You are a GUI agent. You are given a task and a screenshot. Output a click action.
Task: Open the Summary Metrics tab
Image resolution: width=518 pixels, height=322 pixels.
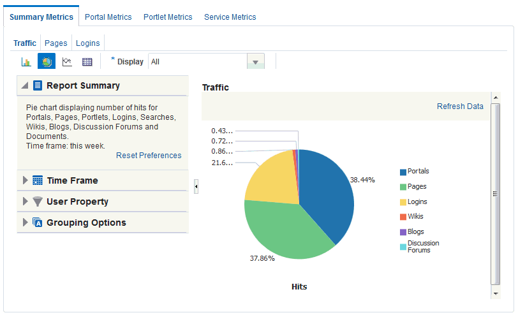[x=41, y=17]
